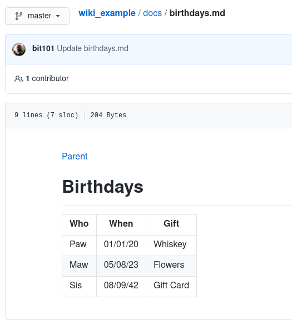292x330 pixels.
Task: Click the contributors people icon
Action: [19, 79]
